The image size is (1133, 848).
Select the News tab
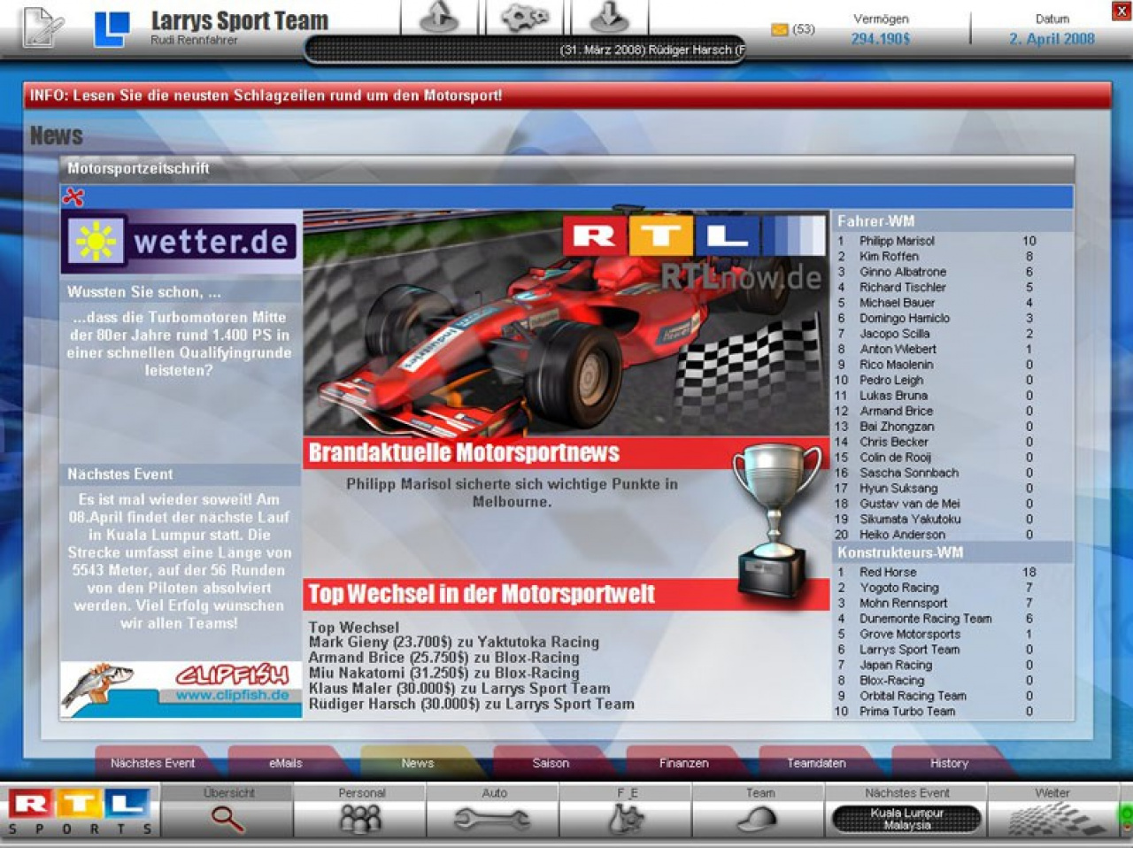tap(418, 763)
